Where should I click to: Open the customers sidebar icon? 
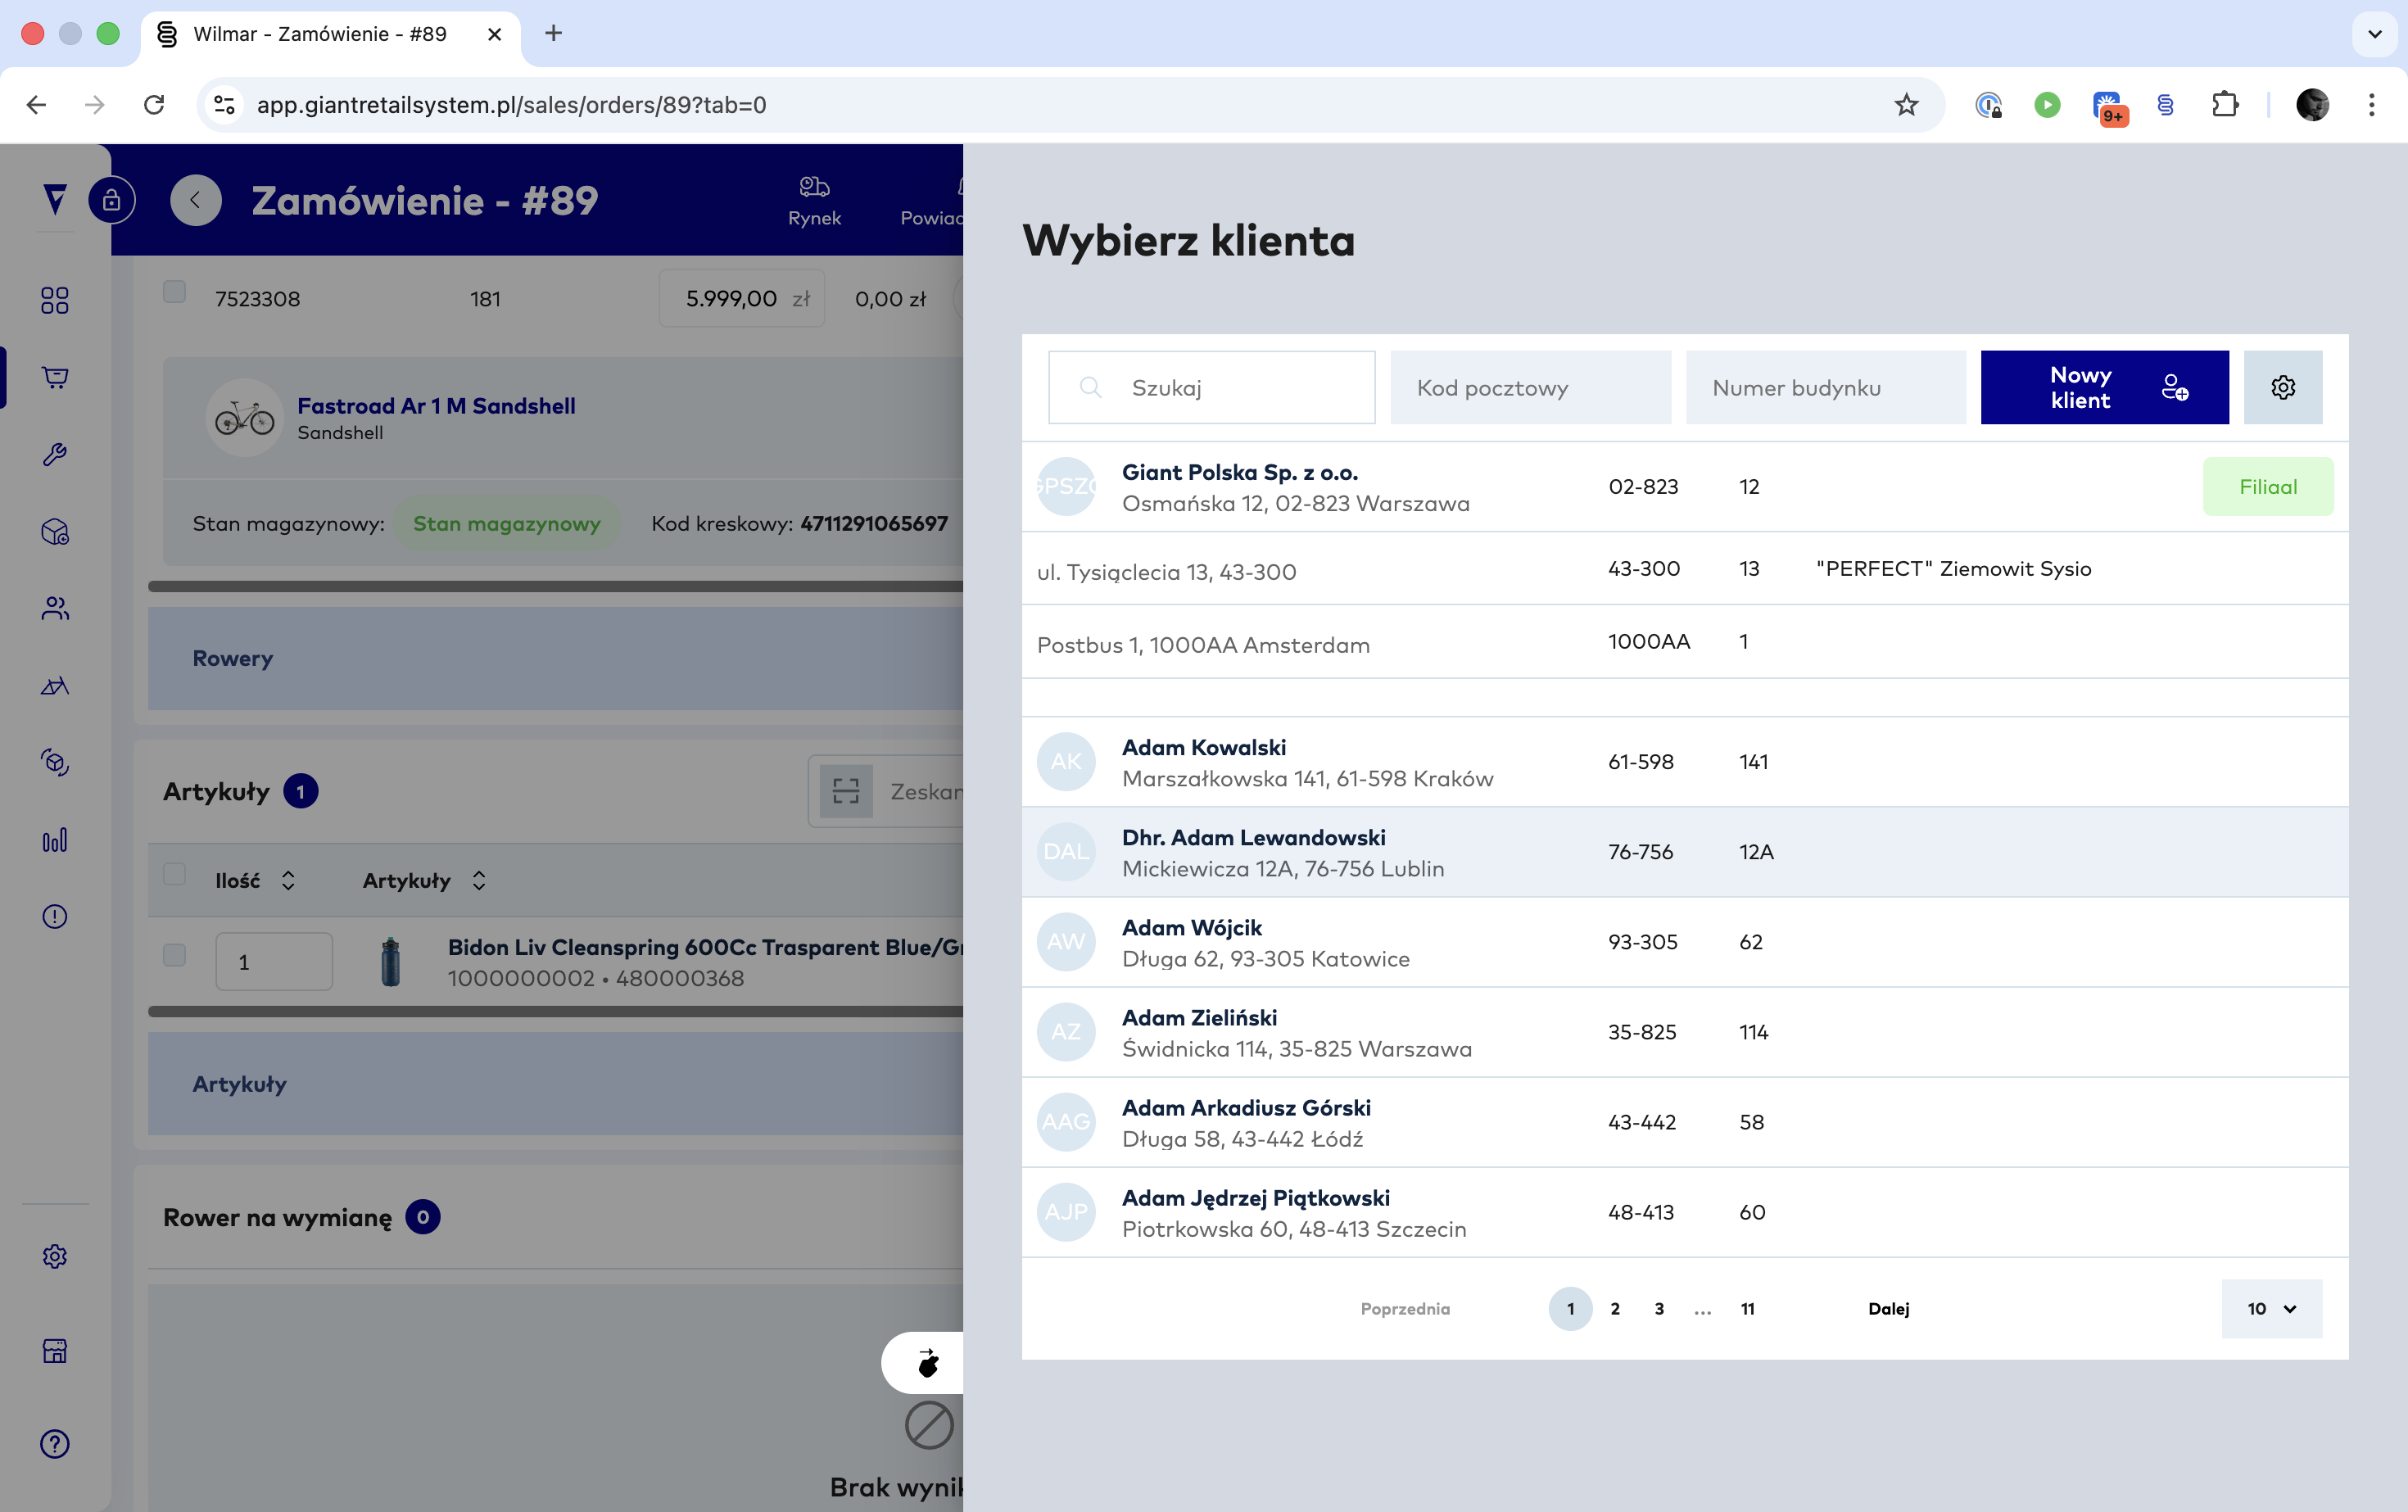pos(55,608)
